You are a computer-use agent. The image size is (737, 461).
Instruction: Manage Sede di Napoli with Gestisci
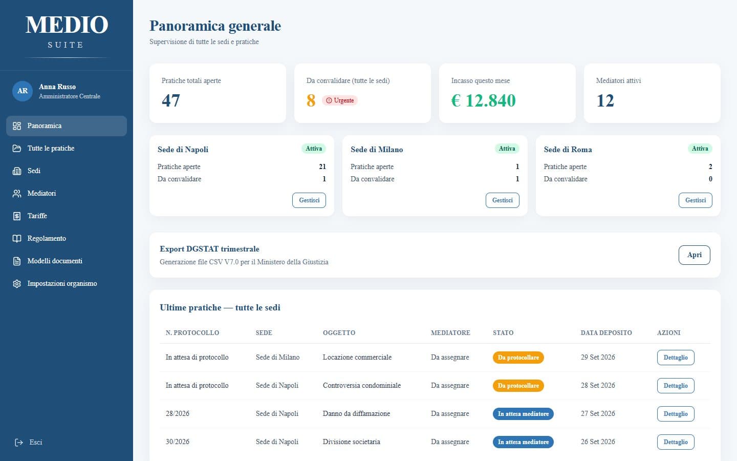click(x=309, y=200)
